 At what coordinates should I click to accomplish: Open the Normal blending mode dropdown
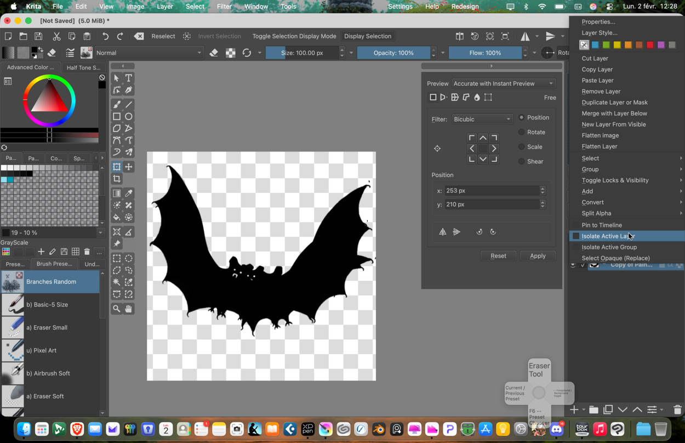[x=149, y=53]
